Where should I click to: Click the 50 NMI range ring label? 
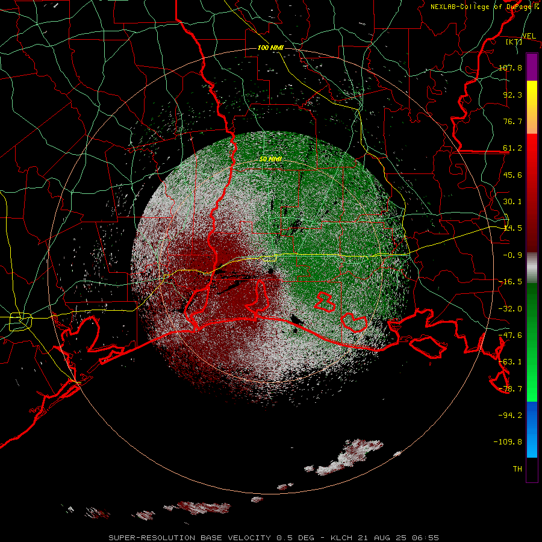270,159
